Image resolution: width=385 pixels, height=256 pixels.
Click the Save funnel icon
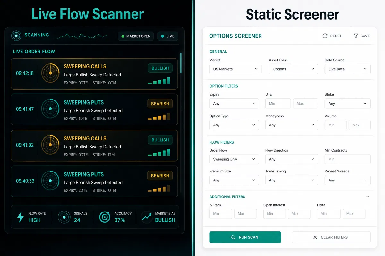pos(356,36)
